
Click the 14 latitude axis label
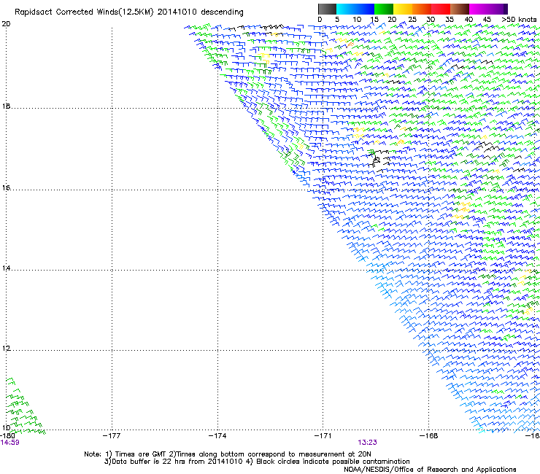click(x=6, y=268)
